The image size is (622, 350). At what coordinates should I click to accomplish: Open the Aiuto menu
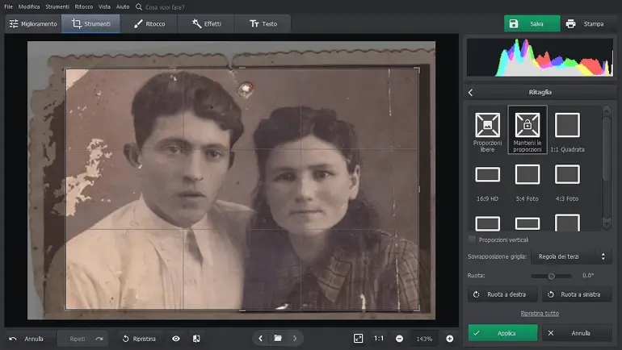[x=123, y=6]
